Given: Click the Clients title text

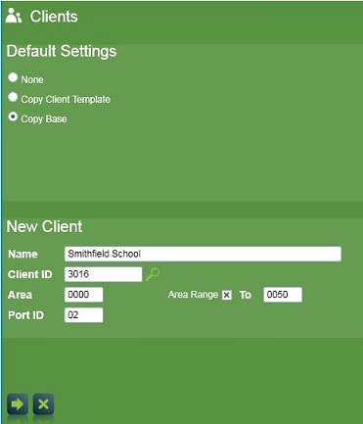Looking at the screenshot, I should point(54,17).
